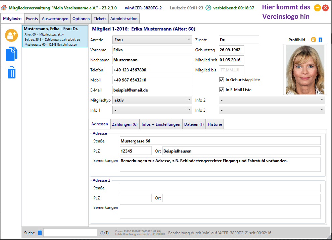Click into the Suche search field
The width and height of the screenshot is (332, 240).
tap(70, 233)
